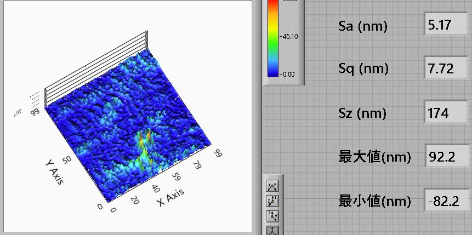Click the Sa (nm) label
Screen dimensions: 472x235
[363, 26]
